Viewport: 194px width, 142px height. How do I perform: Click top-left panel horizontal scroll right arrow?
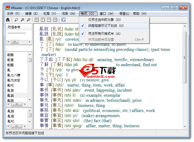[x=29, y=42]
